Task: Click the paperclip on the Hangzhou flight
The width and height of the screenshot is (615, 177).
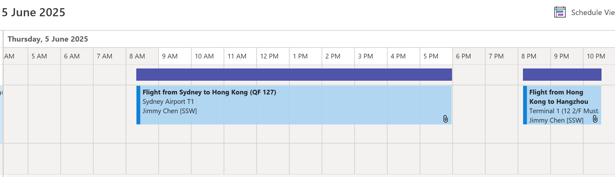Action: (595, 119)
